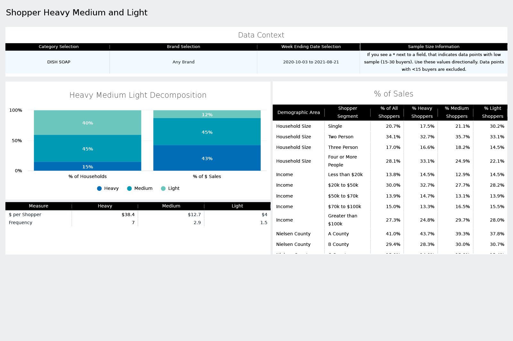
Task: Select the 43% Heavy sales segment
Action: (207, 158)
